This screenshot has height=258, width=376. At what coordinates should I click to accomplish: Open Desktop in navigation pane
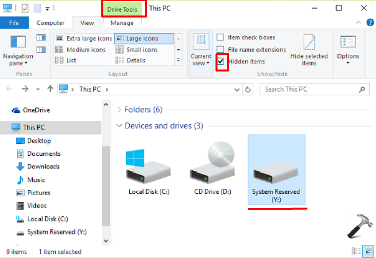point(33,141)
